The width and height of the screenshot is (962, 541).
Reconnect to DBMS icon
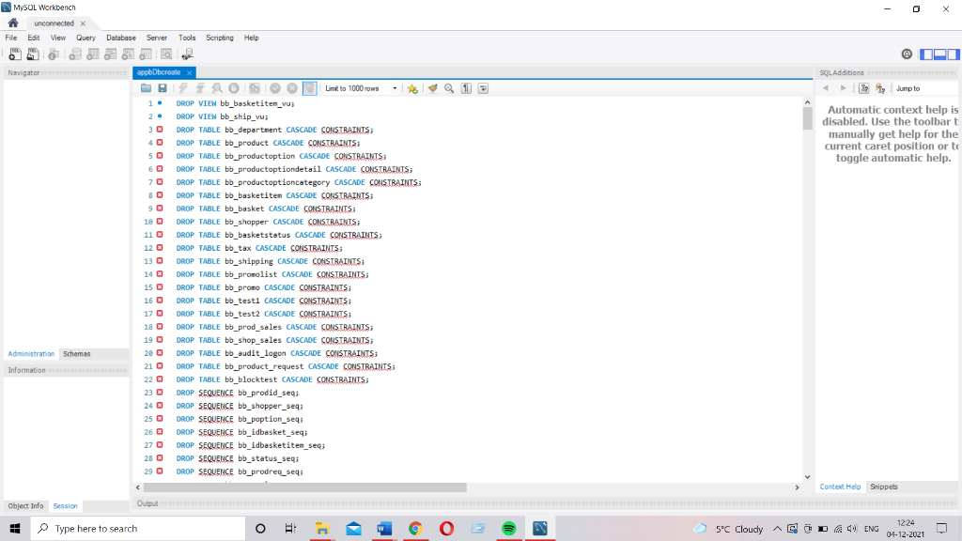[x=187, y=54]
